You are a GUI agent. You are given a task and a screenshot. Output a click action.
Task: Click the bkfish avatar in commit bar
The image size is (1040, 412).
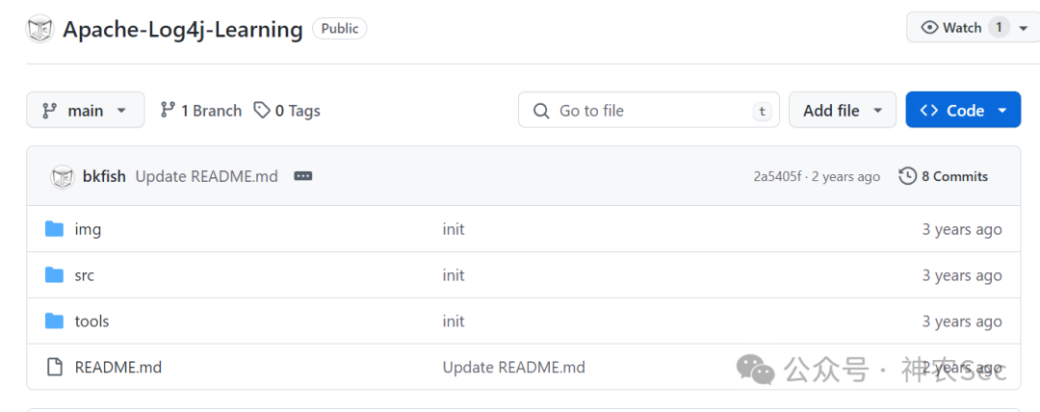(x=63, y=176)
